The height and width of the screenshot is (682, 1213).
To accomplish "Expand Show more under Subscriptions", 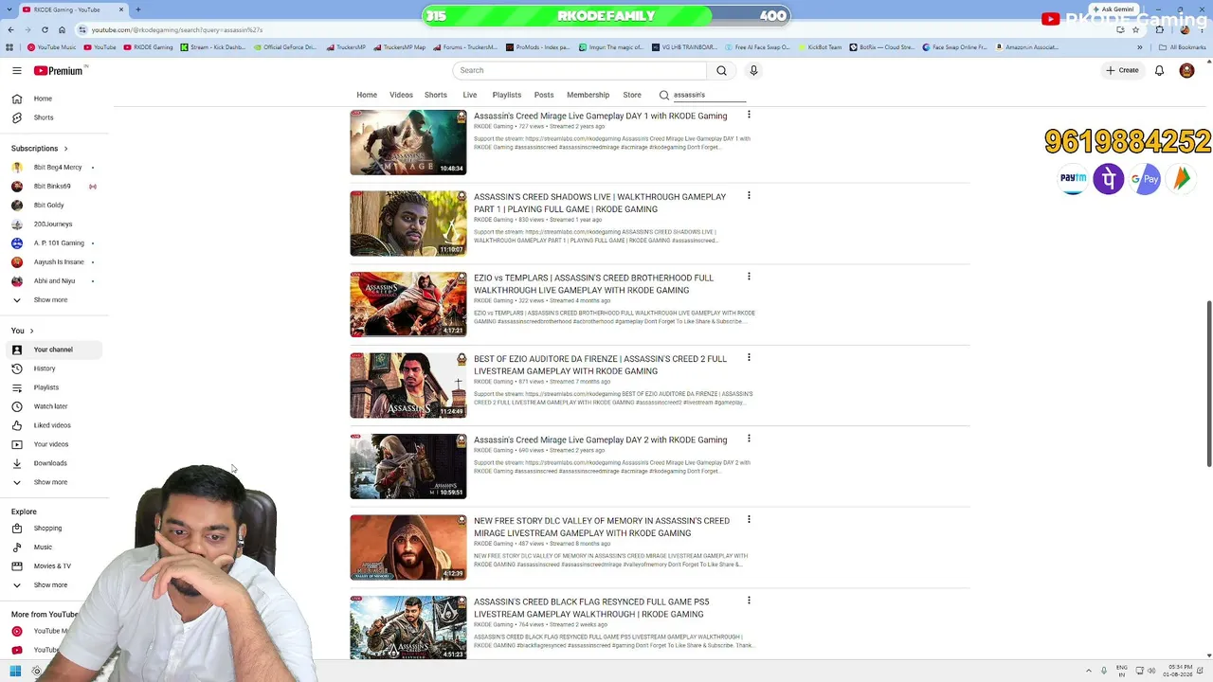I will pos(50,299).
